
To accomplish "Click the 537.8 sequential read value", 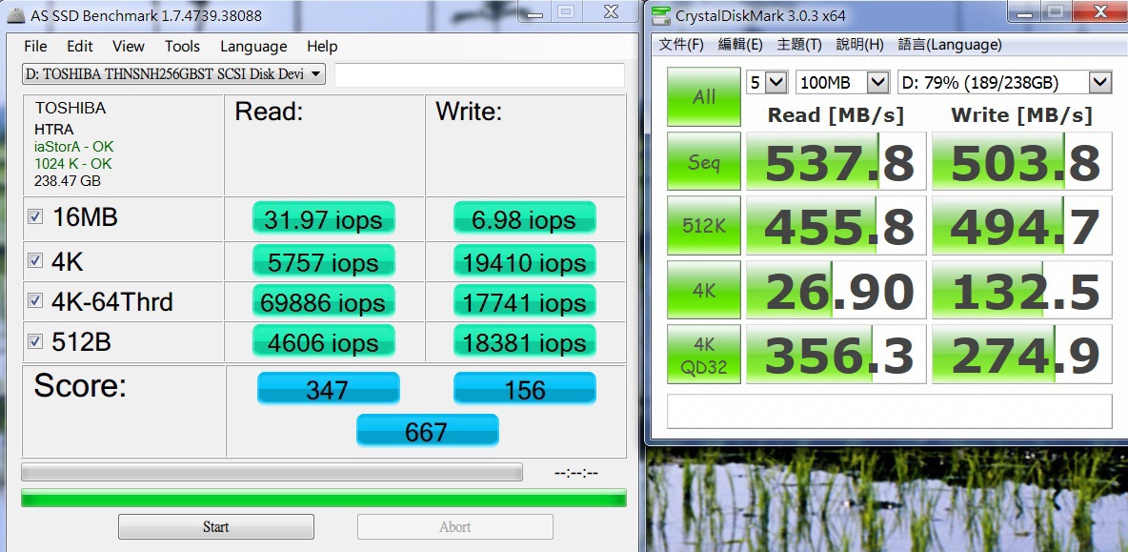I will (836, 161).
